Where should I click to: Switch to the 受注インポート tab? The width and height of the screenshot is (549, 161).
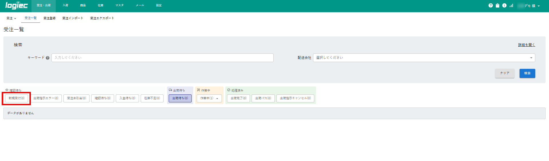point(73,18)
